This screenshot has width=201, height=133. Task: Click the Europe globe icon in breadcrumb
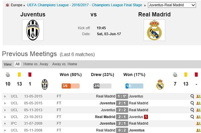point(7,5)
